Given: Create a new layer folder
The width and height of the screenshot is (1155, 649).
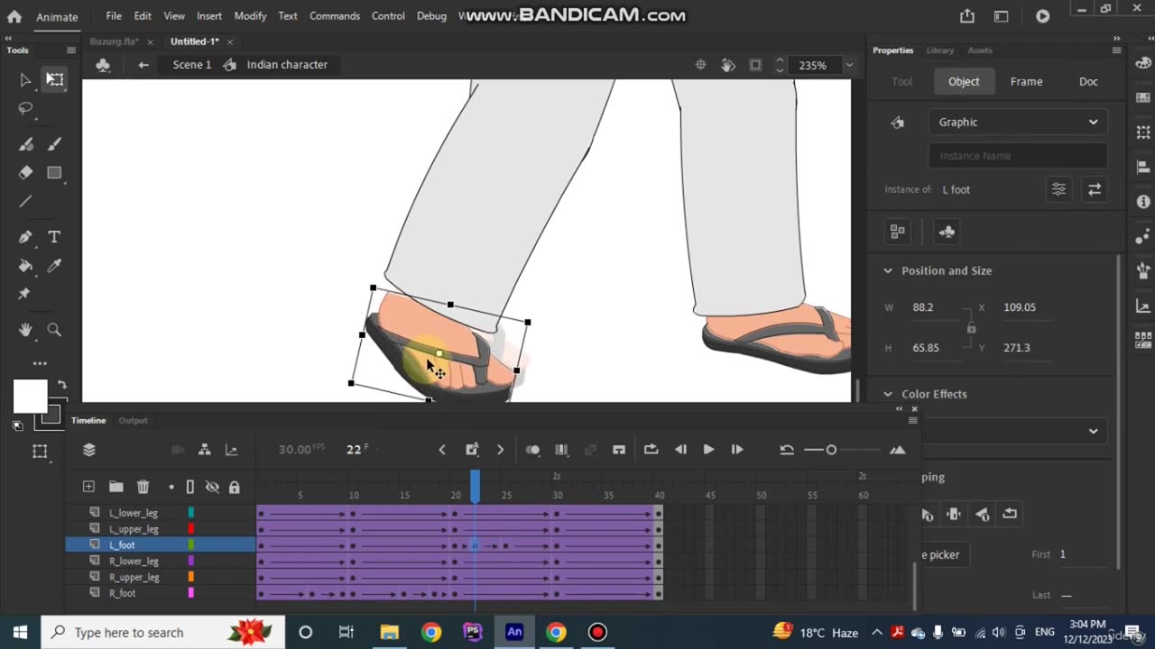Looking at the screenshot, I should (x=115, y=487).
